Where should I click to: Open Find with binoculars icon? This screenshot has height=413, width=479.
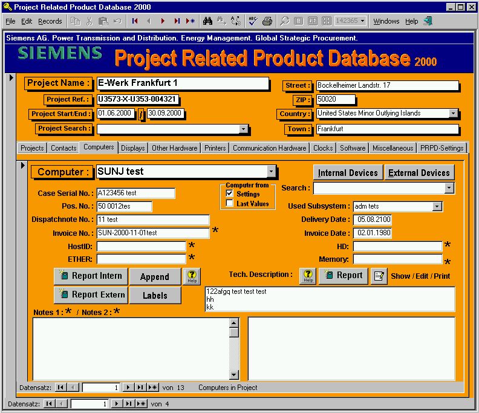[x=207, y=21]
